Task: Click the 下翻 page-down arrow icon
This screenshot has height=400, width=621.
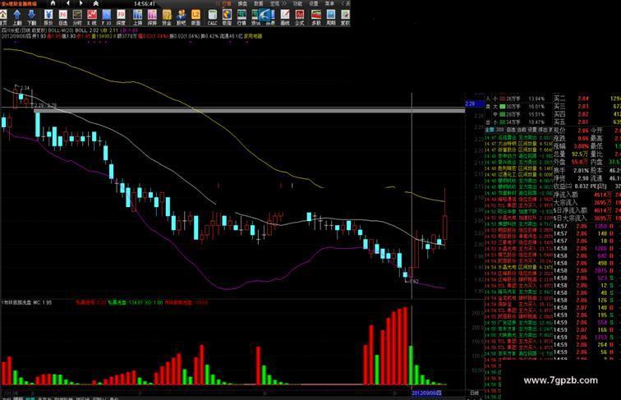Action: (x=32, y=17)
